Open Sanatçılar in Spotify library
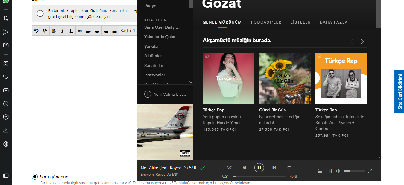 (x=154, y=65)
